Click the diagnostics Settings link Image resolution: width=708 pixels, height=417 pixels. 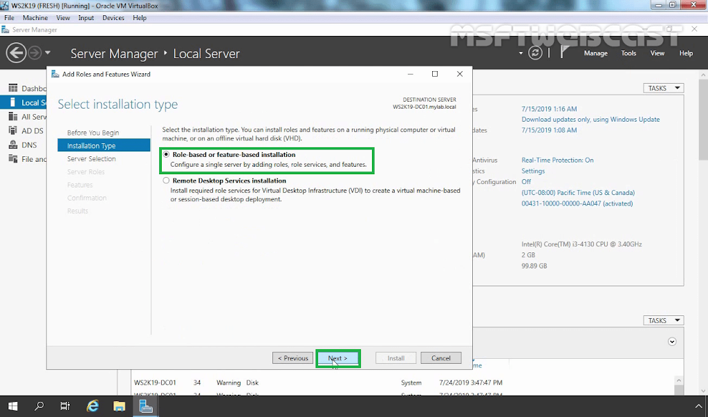point(533,171)
